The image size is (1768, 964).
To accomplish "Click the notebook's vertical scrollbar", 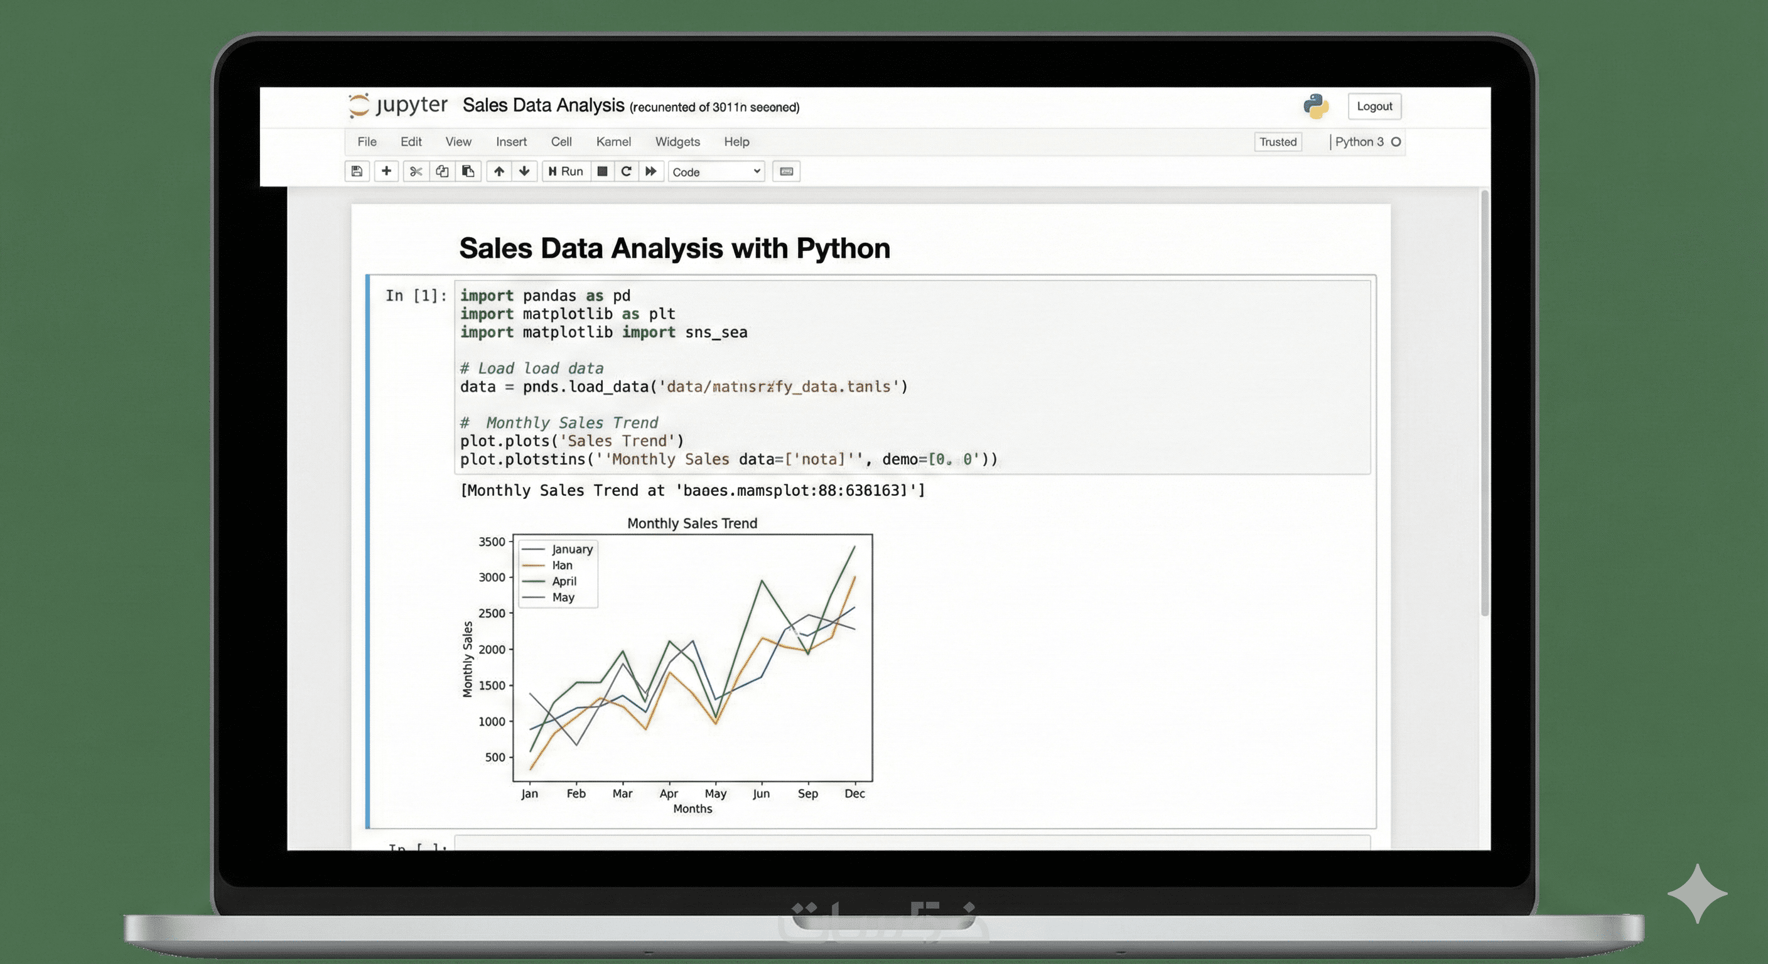I will (x=1485, y=405).
